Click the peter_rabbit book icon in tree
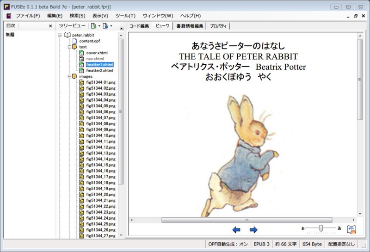 pos(68,35)
